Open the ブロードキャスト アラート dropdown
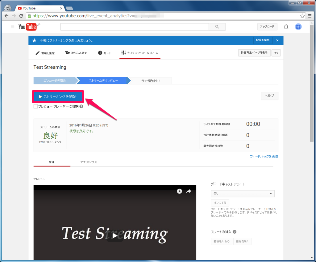316x262 pixels. coord(243,193)
